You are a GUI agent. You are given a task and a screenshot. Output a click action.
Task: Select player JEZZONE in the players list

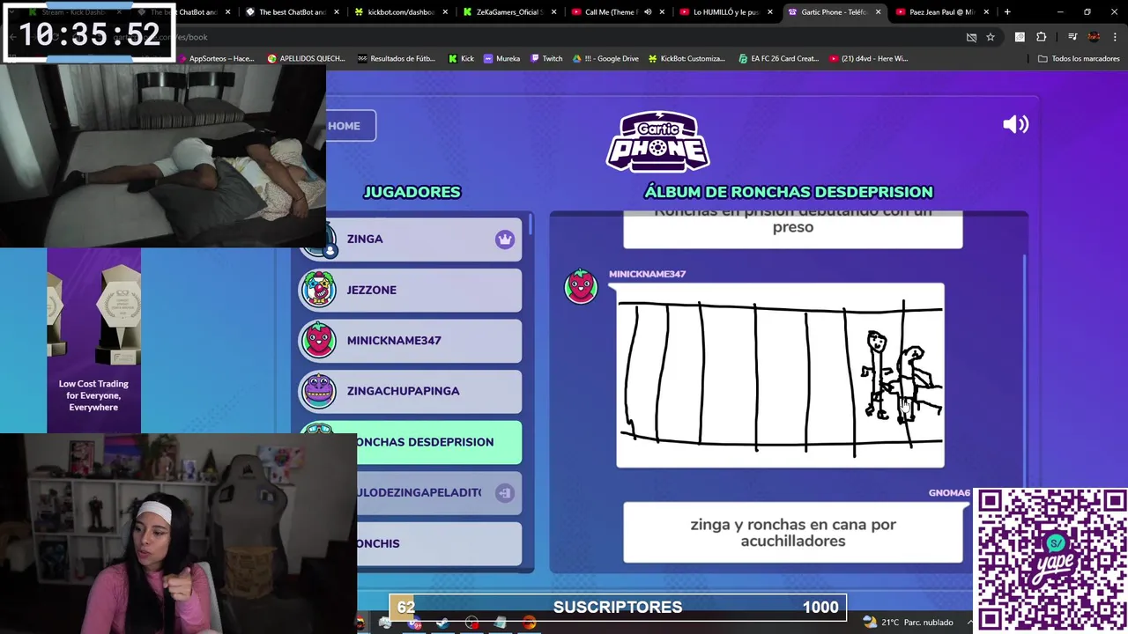point(411,290)
